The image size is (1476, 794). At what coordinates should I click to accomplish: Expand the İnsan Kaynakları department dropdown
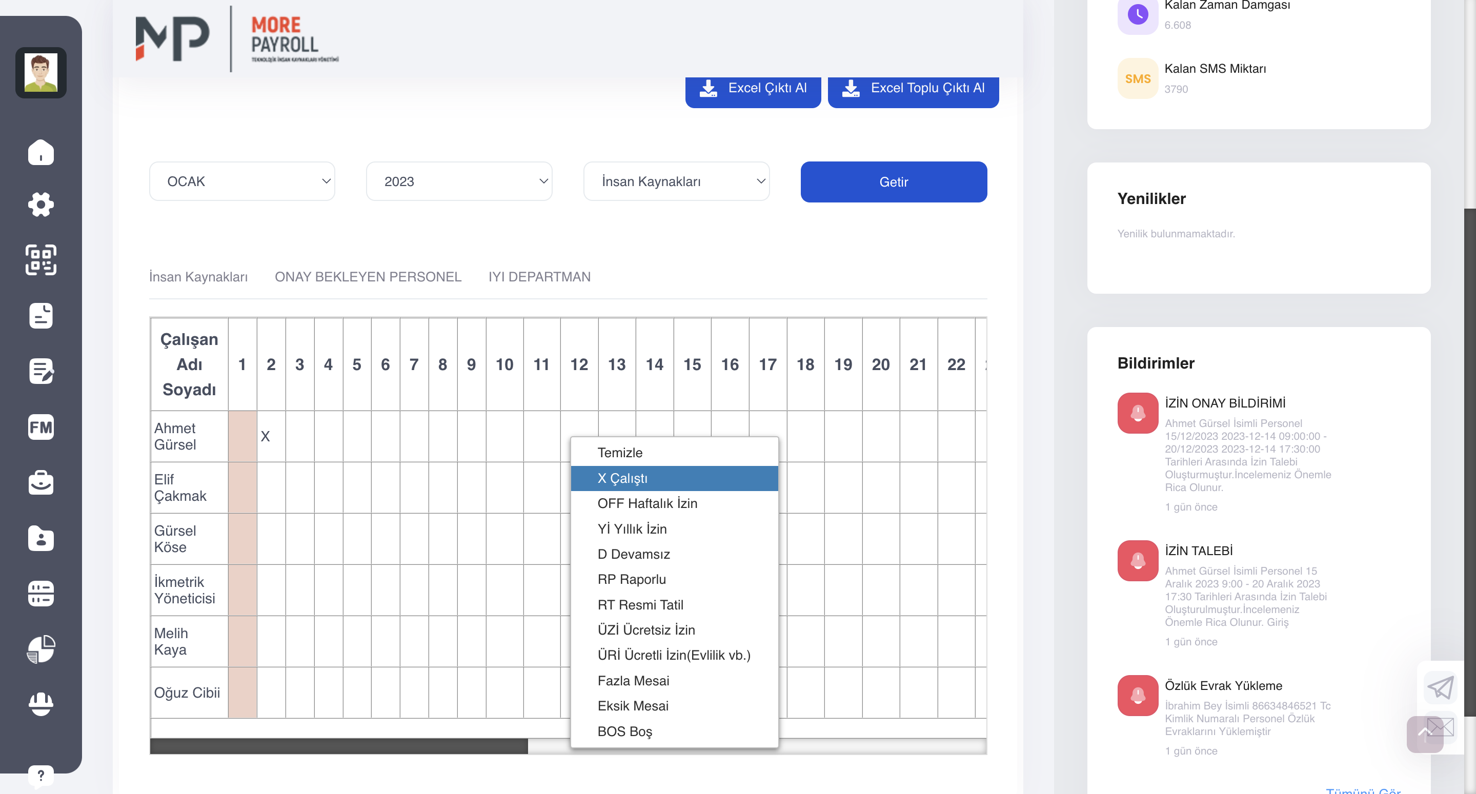(676, 181)
